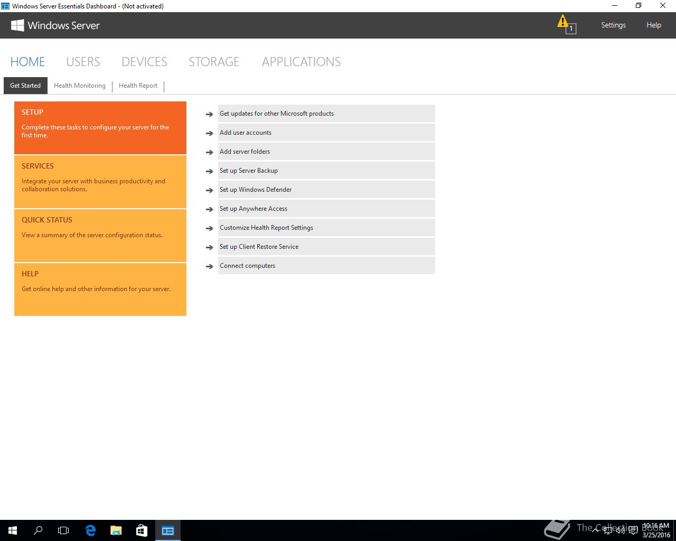Screen dimensions: 676x541
Task: Click the Dashboard taskbar icon
Action: pyautogui.click(x=168, y=530)
